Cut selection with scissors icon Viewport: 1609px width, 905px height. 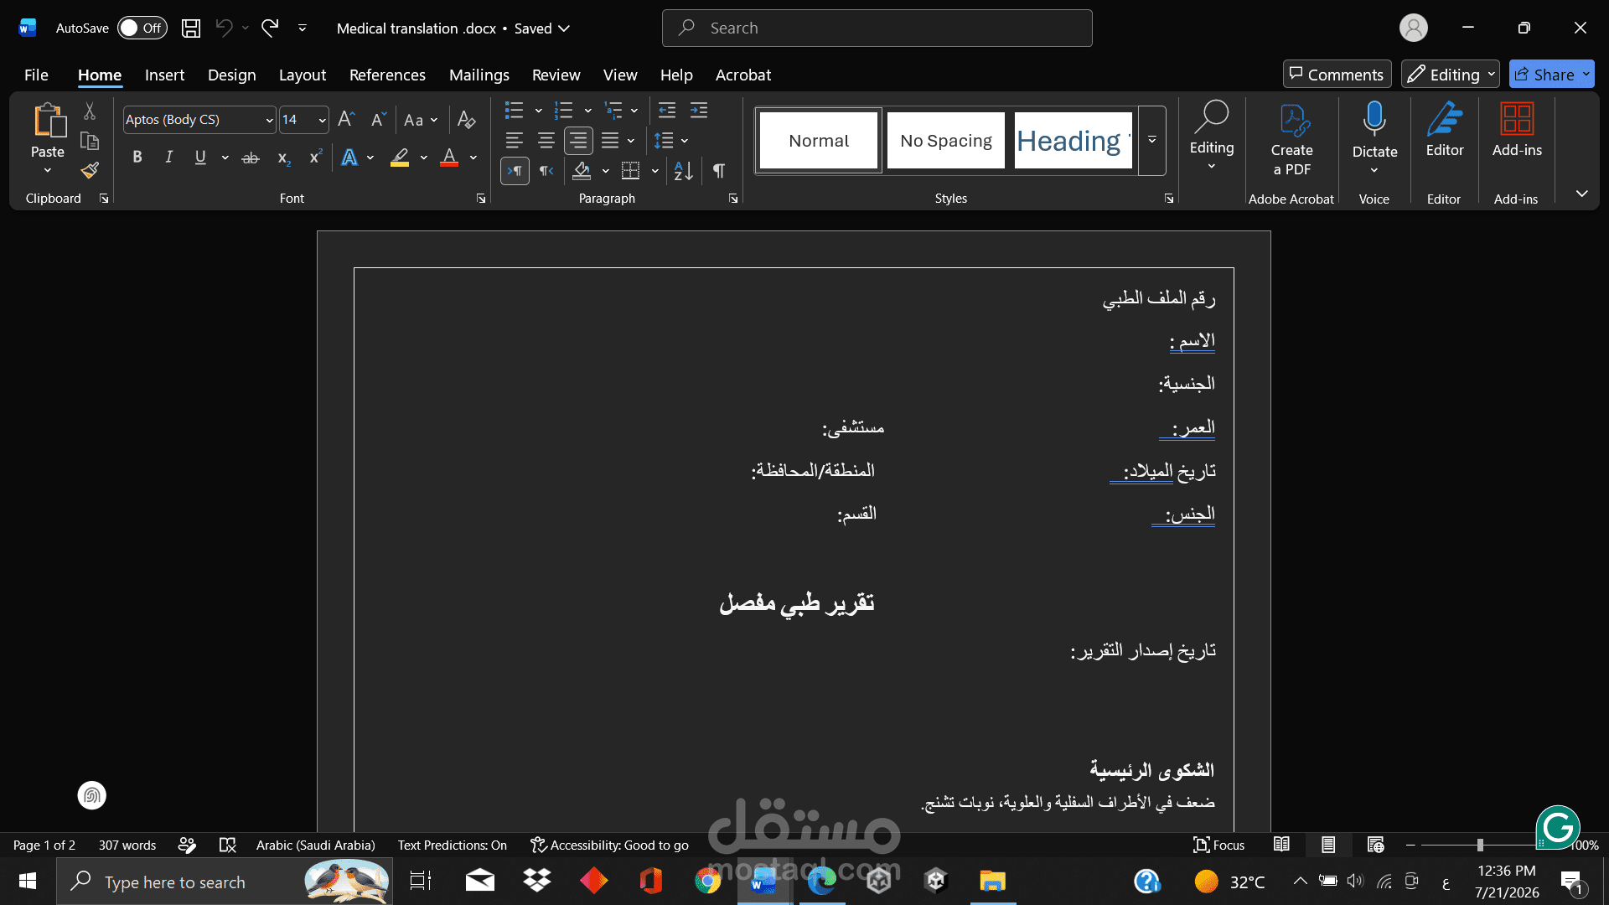click(x=90, y=111)
